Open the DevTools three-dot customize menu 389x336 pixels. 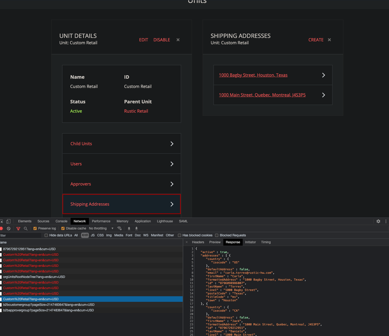[386, 221]
